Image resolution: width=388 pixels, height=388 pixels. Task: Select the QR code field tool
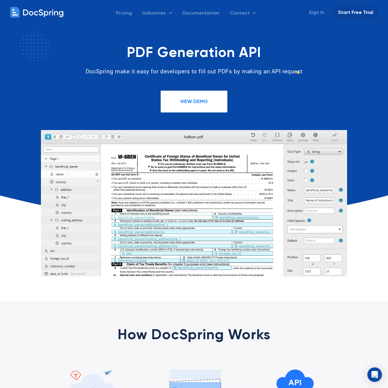(113, 137)
